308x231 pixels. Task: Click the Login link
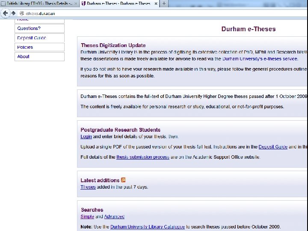click(86, 136)
